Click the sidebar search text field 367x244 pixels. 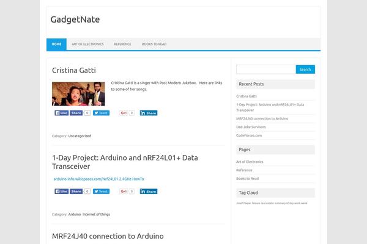(265, 70)
